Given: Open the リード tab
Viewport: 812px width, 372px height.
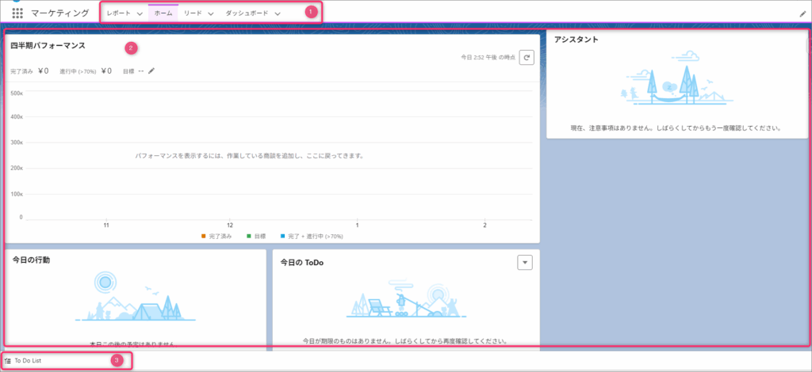Looking at the screenshot, I should pos(193,14).
